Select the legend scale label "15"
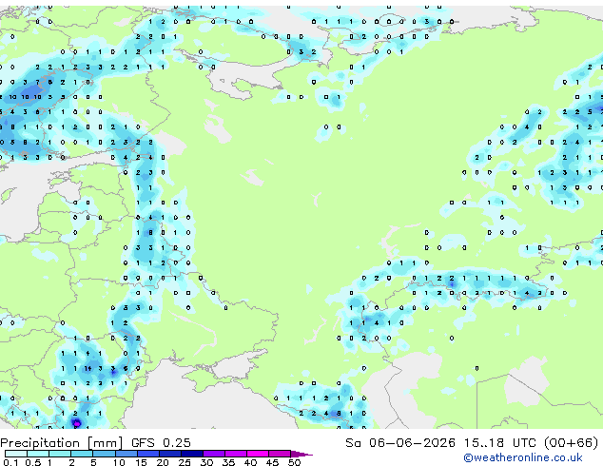 pos(141,462)
